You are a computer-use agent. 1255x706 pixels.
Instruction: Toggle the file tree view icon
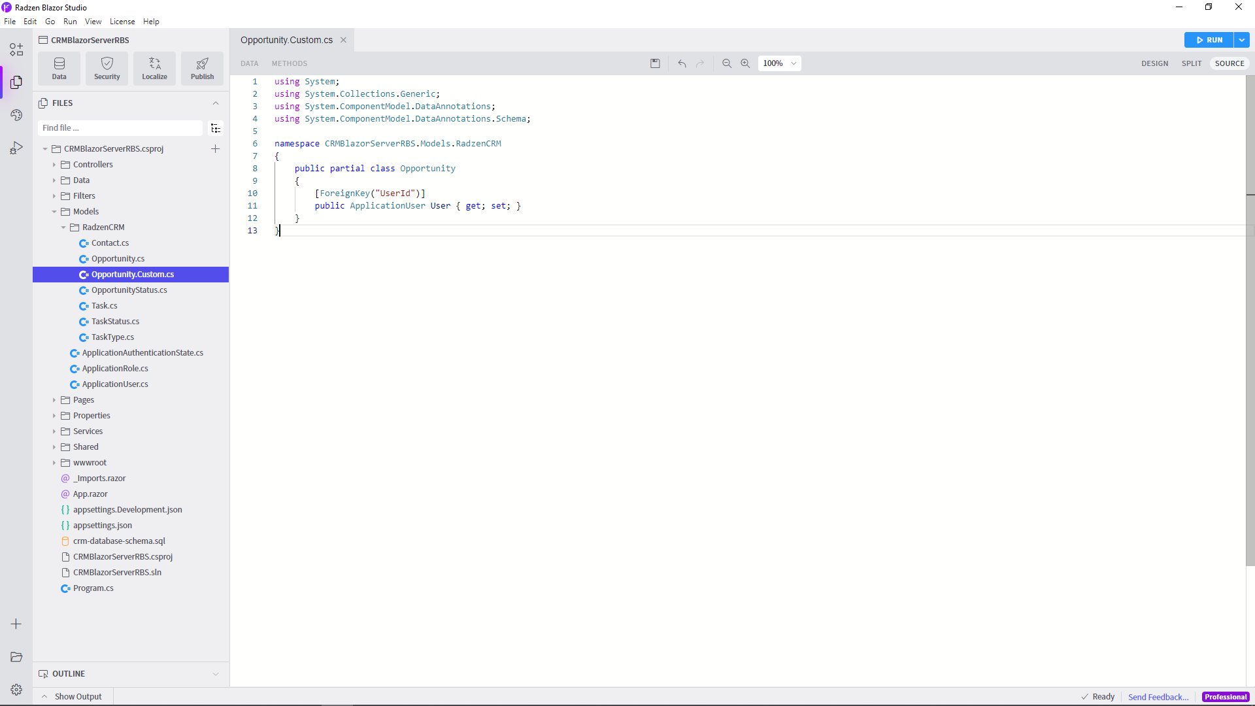[216, 128]
